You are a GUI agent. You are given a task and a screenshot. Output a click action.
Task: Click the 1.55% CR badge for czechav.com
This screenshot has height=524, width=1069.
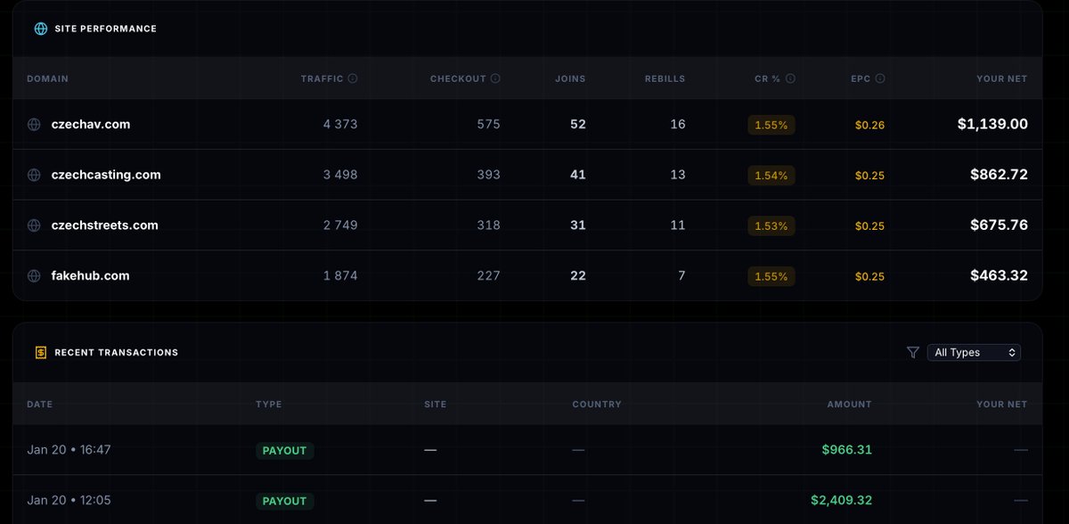pos(771,125)
